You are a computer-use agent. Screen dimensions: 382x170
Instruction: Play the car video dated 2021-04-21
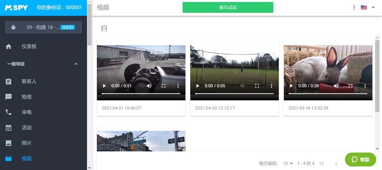(x=104, y=86)
